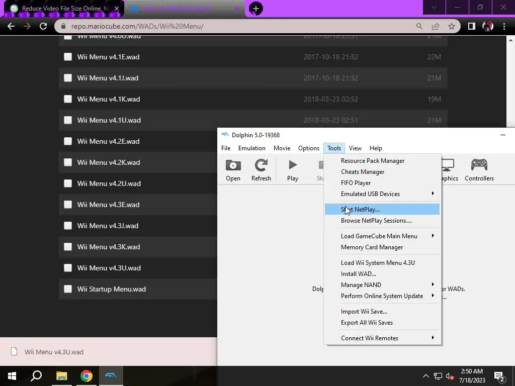The height and width of the screenshot is (386, 515).
Task: Click the share icon in address bar
Action: pyautogui.click(x=436, y=26)
